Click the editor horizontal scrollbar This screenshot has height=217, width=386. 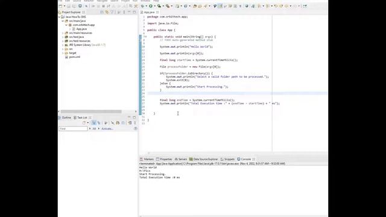(236, 153)
